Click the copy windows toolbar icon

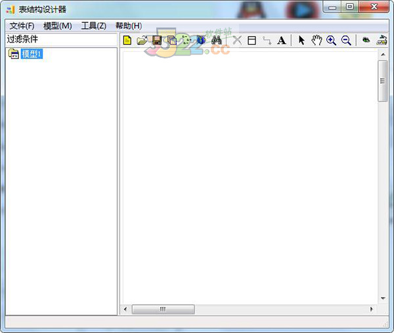click(x=172, y=40)
